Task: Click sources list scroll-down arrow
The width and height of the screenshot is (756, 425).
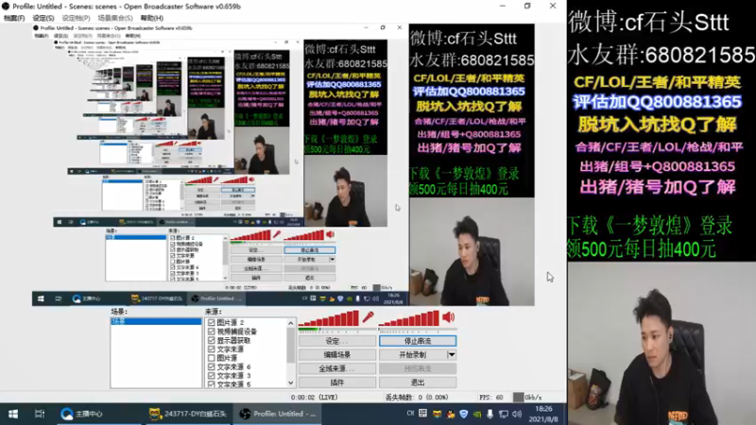Action: click(291, 383)
